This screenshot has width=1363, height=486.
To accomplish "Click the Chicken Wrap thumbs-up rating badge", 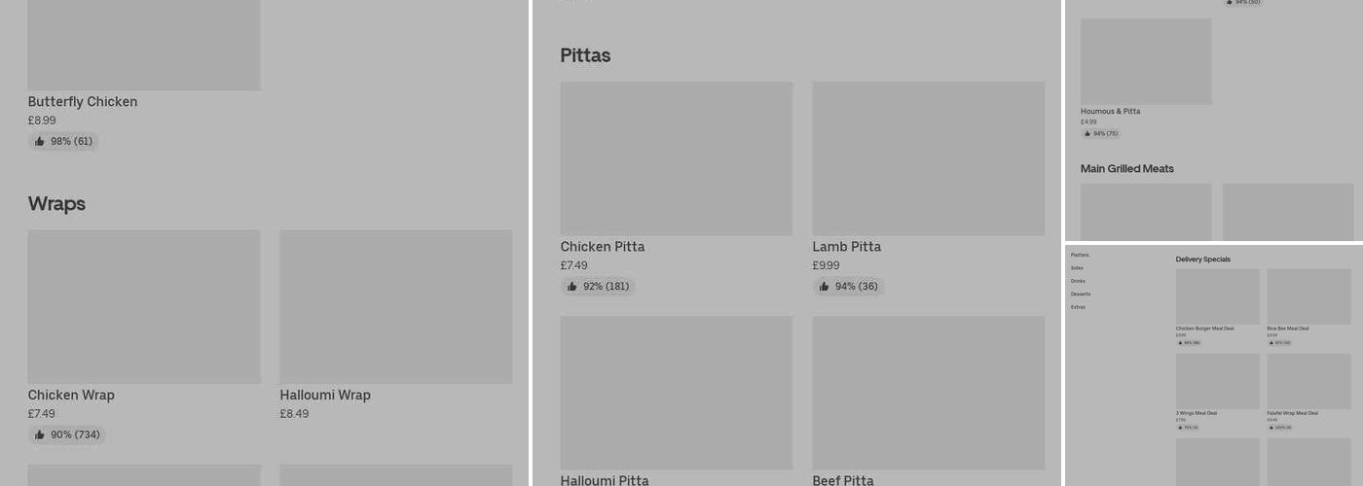I will [x=66, y=435].
